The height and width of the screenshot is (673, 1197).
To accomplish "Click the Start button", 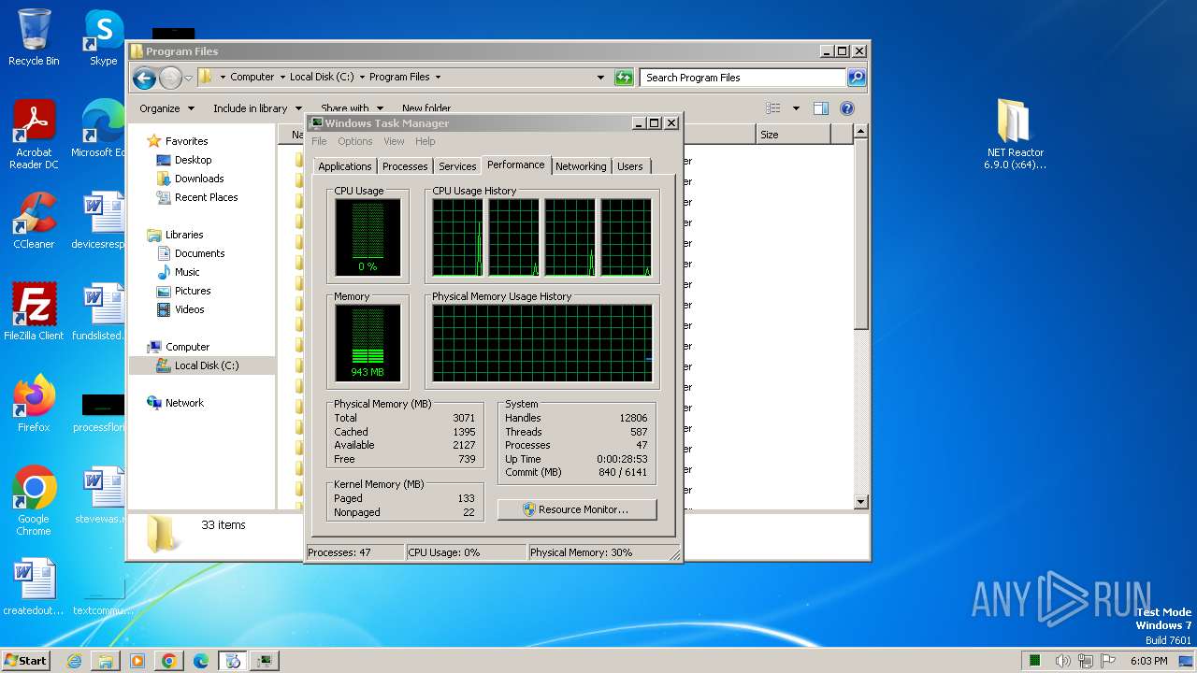I will [x=26, y=660].
